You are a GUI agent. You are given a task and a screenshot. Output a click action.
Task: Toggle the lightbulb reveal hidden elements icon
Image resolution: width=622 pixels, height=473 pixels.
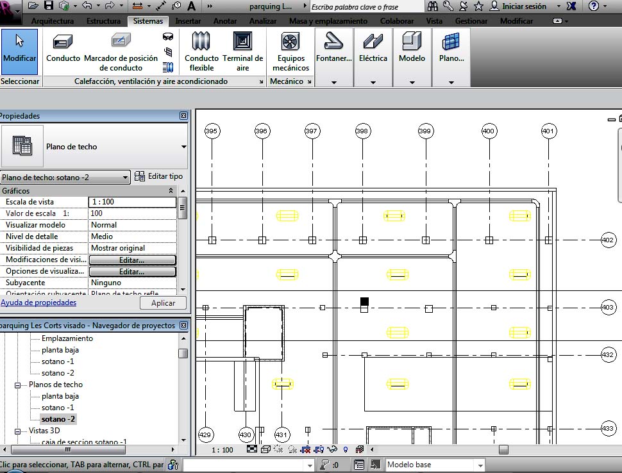346,450
